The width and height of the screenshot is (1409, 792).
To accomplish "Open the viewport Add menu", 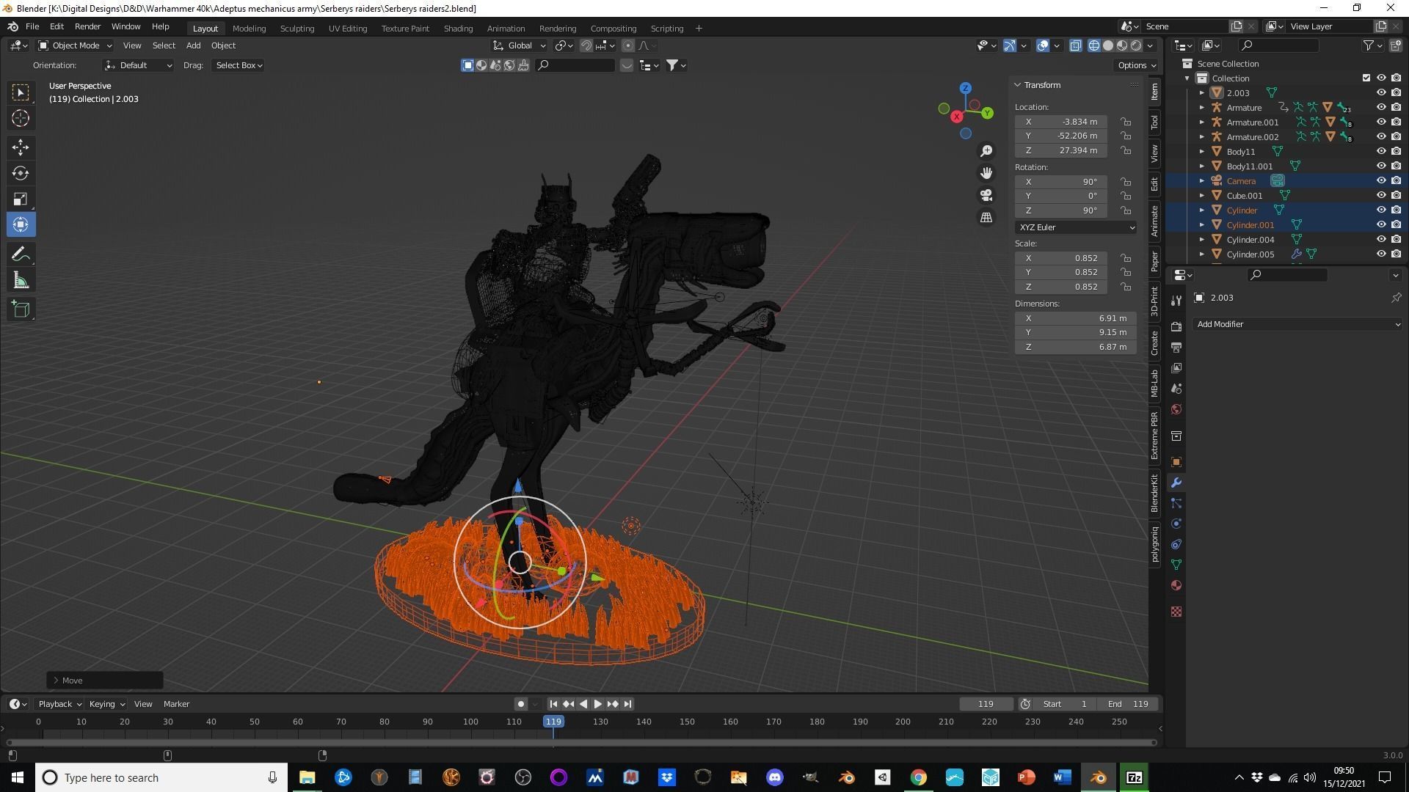I will tap(193, 45).
